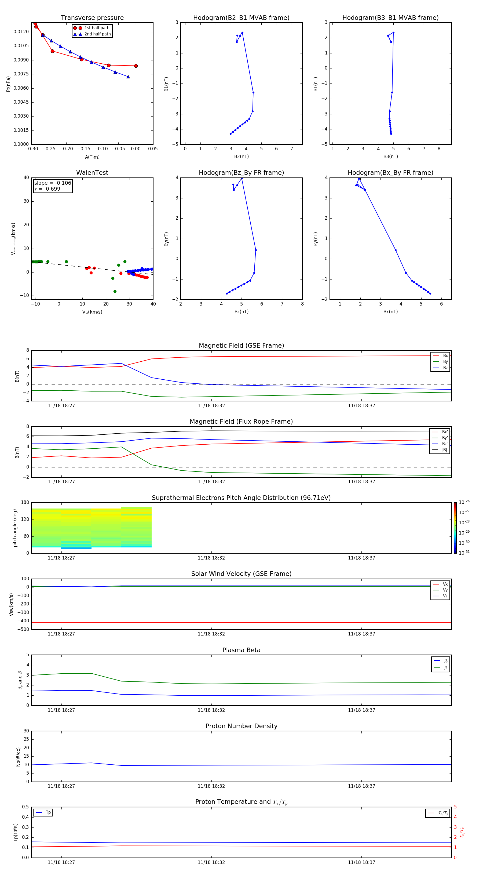Click the 'By' legend entry in GSE magnetic field
Viewport: 483px width, 886px height.
pyautogui.click(x=440, y=361)
